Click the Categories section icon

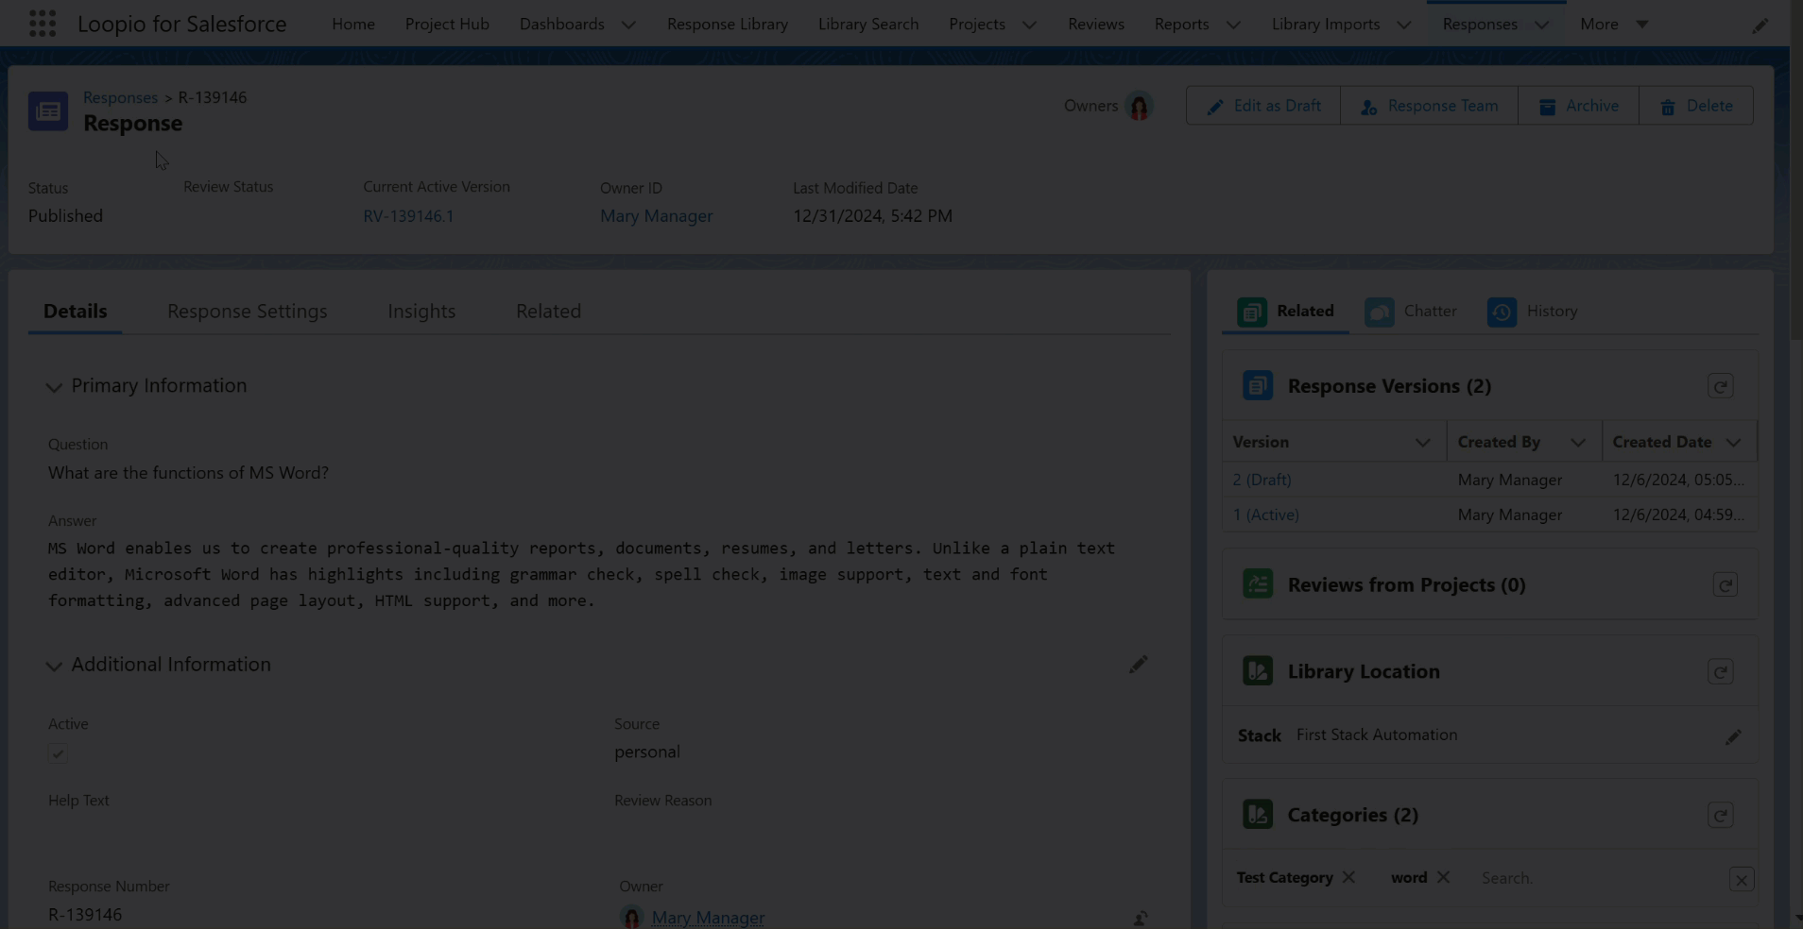(x=1258, y=815)
